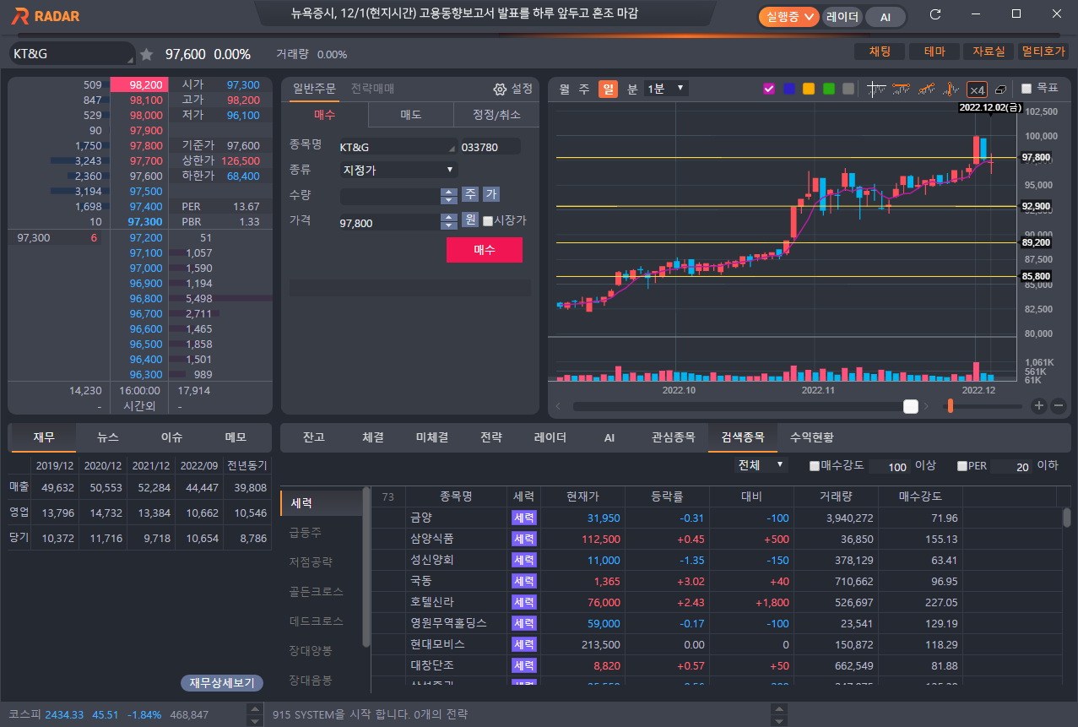Click the 재무상세보기 button
Image resolution: width=1078 pixels, height=727 pixels.
click(x=222, y=683)
